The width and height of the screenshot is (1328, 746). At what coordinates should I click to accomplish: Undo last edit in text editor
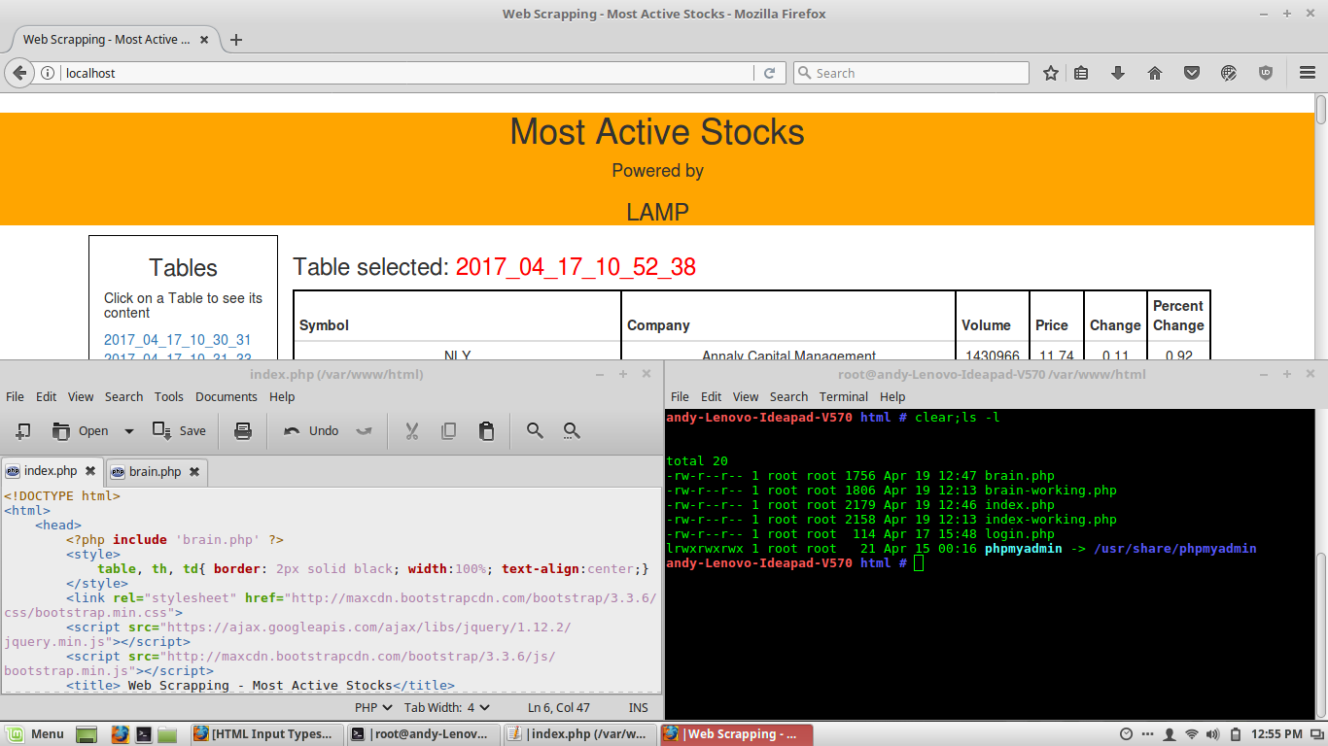coord(311,430)
